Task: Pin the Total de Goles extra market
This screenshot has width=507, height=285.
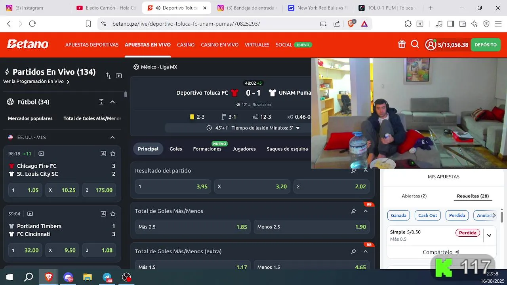Action: (353, 251)
